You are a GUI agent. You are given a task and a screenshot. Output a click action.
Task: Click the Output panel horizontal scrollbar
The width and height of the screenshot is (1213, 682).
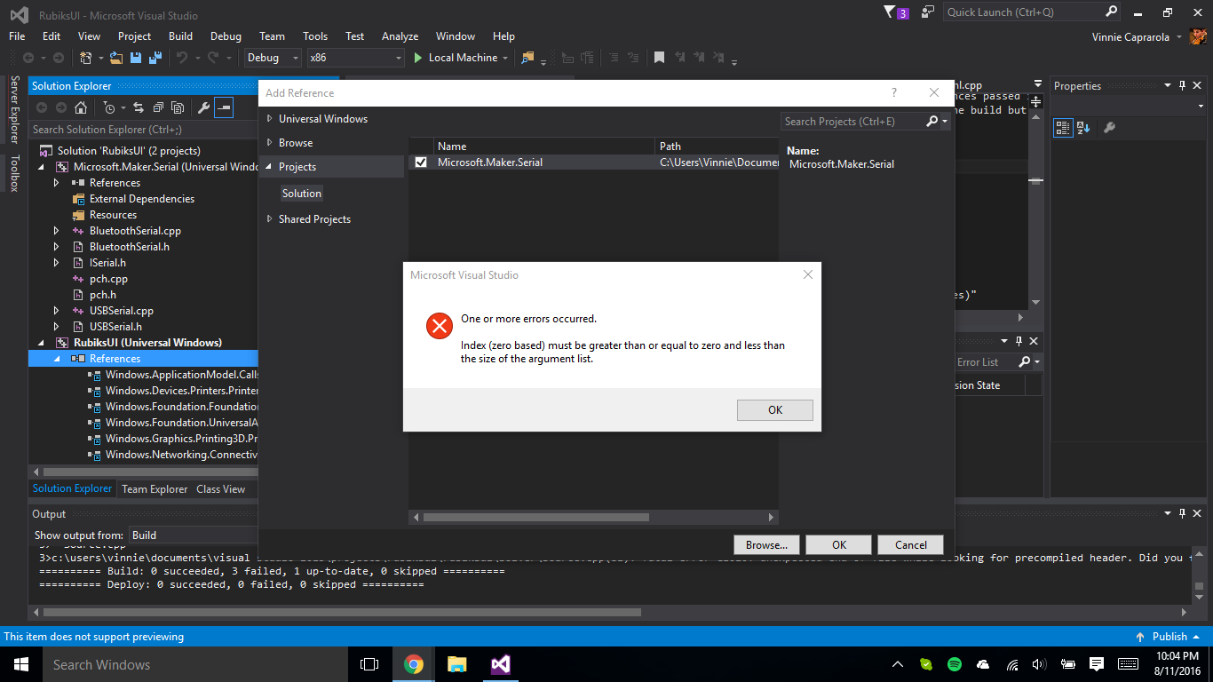tap(342, 612)
